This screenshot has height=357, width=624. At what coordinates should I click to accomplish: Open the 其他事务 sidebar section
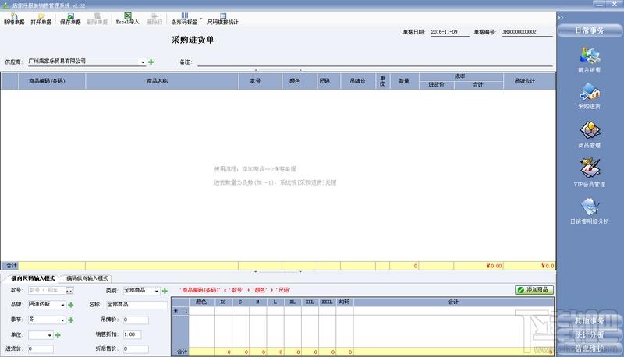[x=590, y=321]
